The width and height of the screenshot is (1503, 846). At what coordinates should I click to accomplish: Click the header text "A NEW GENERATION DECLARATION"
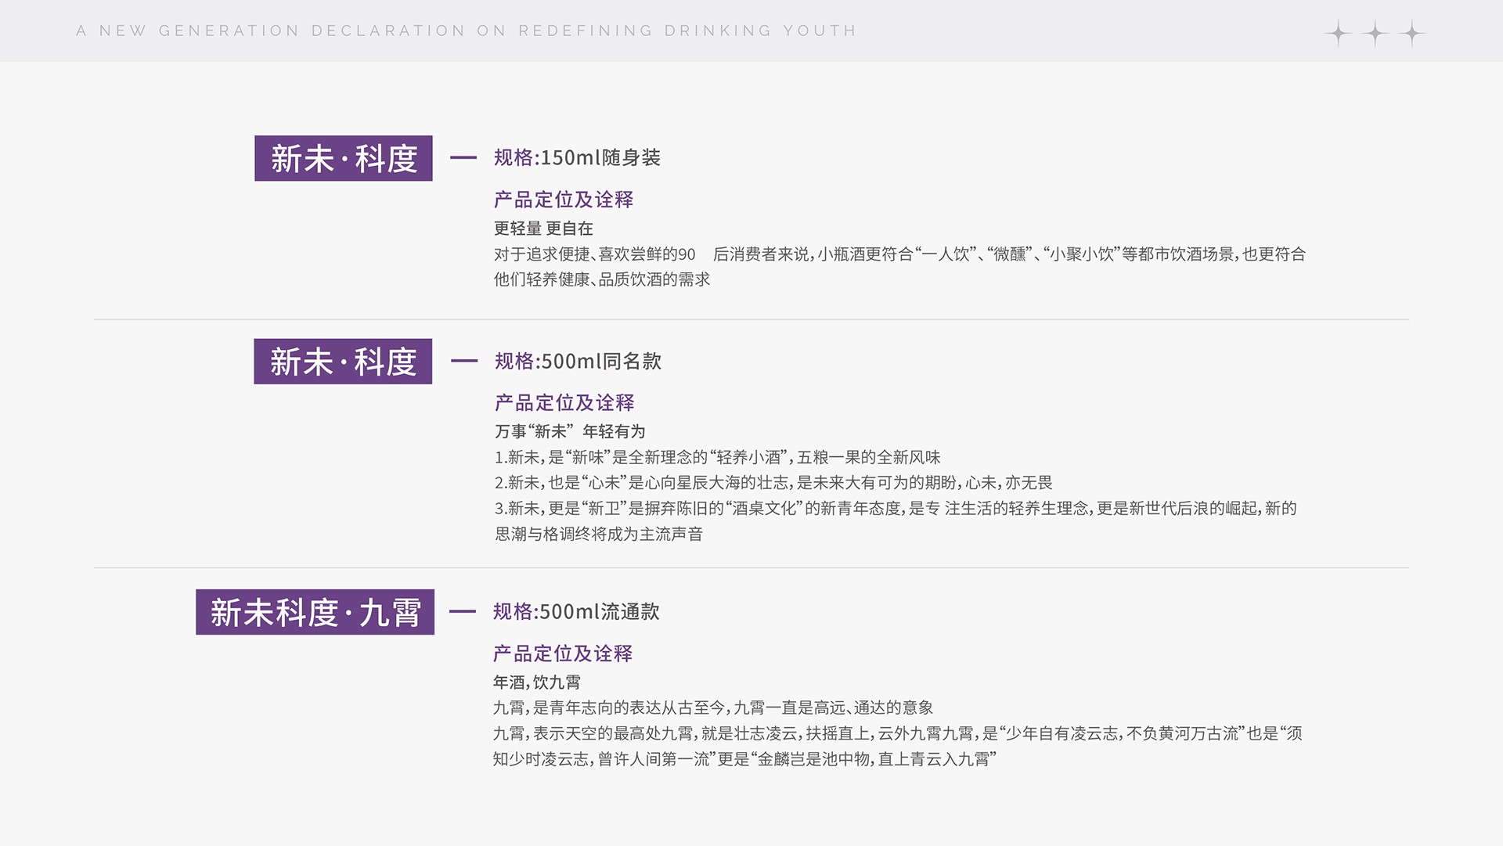point(271,31)
